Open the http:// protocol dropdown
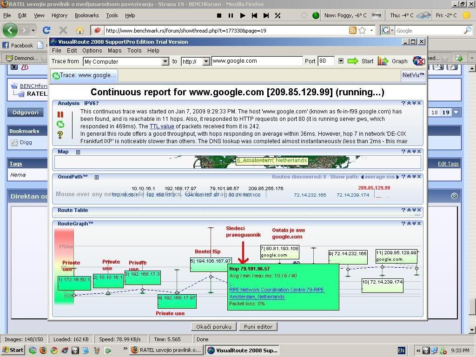This screenshot has width=476, height=357. point(206,61)
